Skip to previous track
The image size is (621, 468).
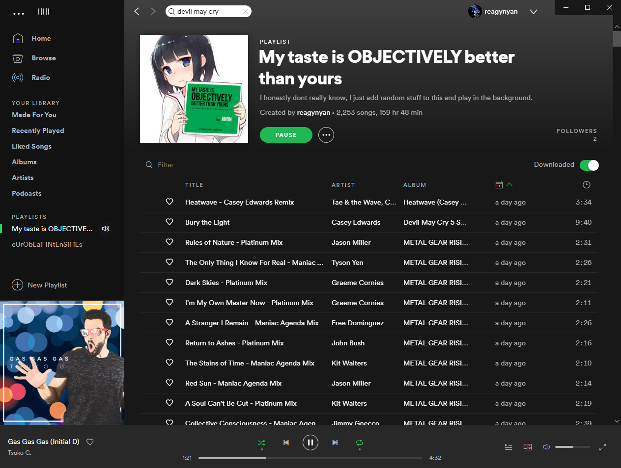pyautogui.click(x=286, y=442)
